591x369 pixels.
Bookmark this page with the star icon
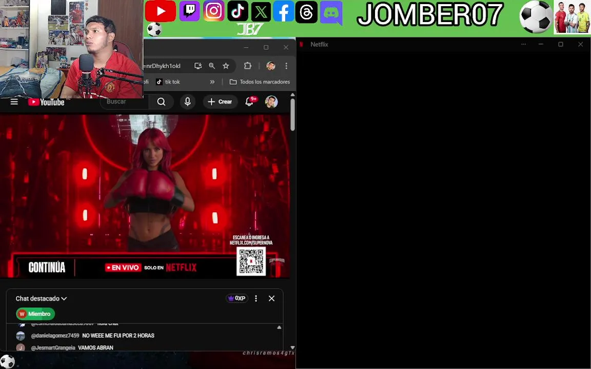[x=226, y=66]
